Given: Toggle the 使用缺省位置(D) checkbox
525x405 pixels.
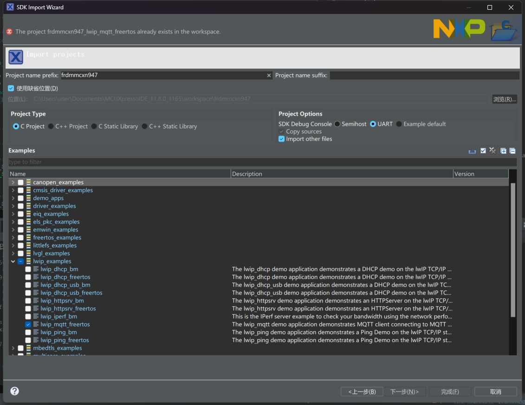Looking at the screenshot, I should pyautogui.click(x=11, y=88).
